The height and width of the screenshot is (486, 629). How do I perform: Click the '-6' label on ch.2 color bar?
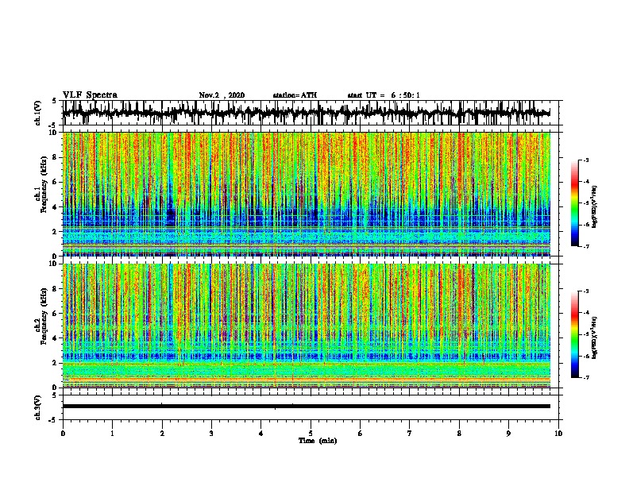coord(586,356)
